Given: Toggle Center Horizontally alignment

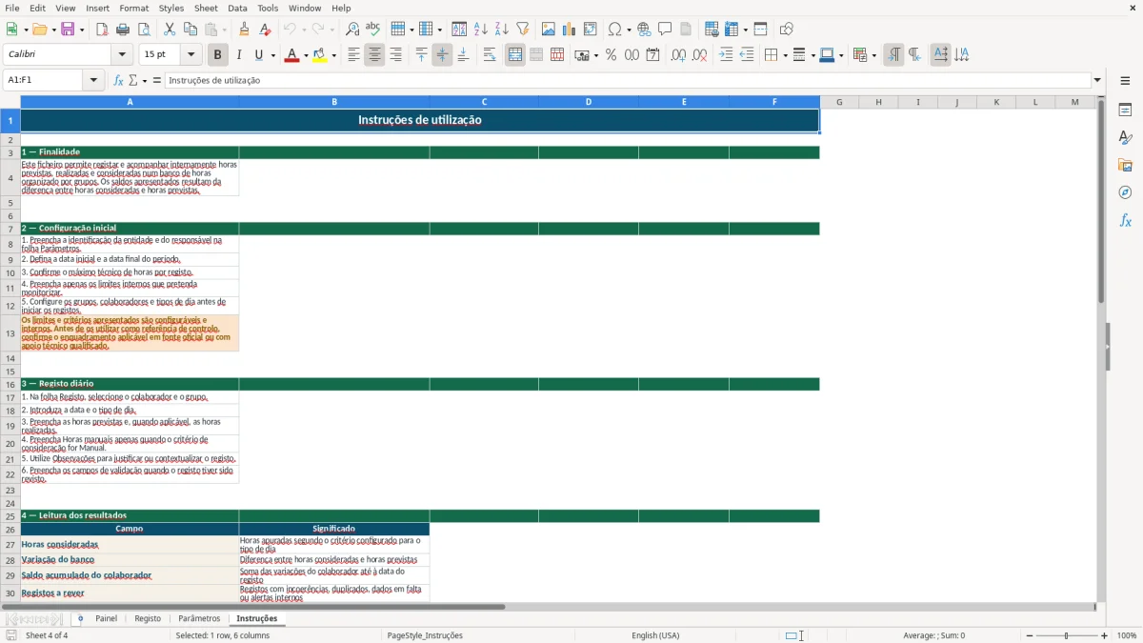Looking at the screenshot, I should pyautogui.click(x=374, y=55).
